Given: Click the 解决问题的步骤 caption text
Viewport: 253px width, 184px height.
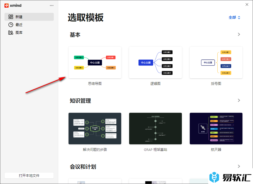Looking at the screenshot, I should (95, 150).
